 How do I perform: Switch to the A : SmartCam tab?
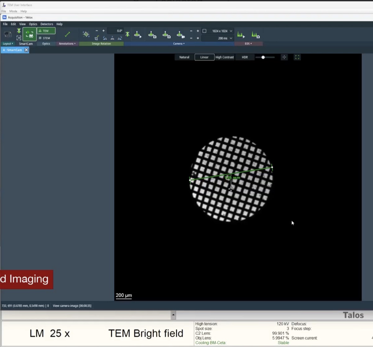click(x=12, y=50)
